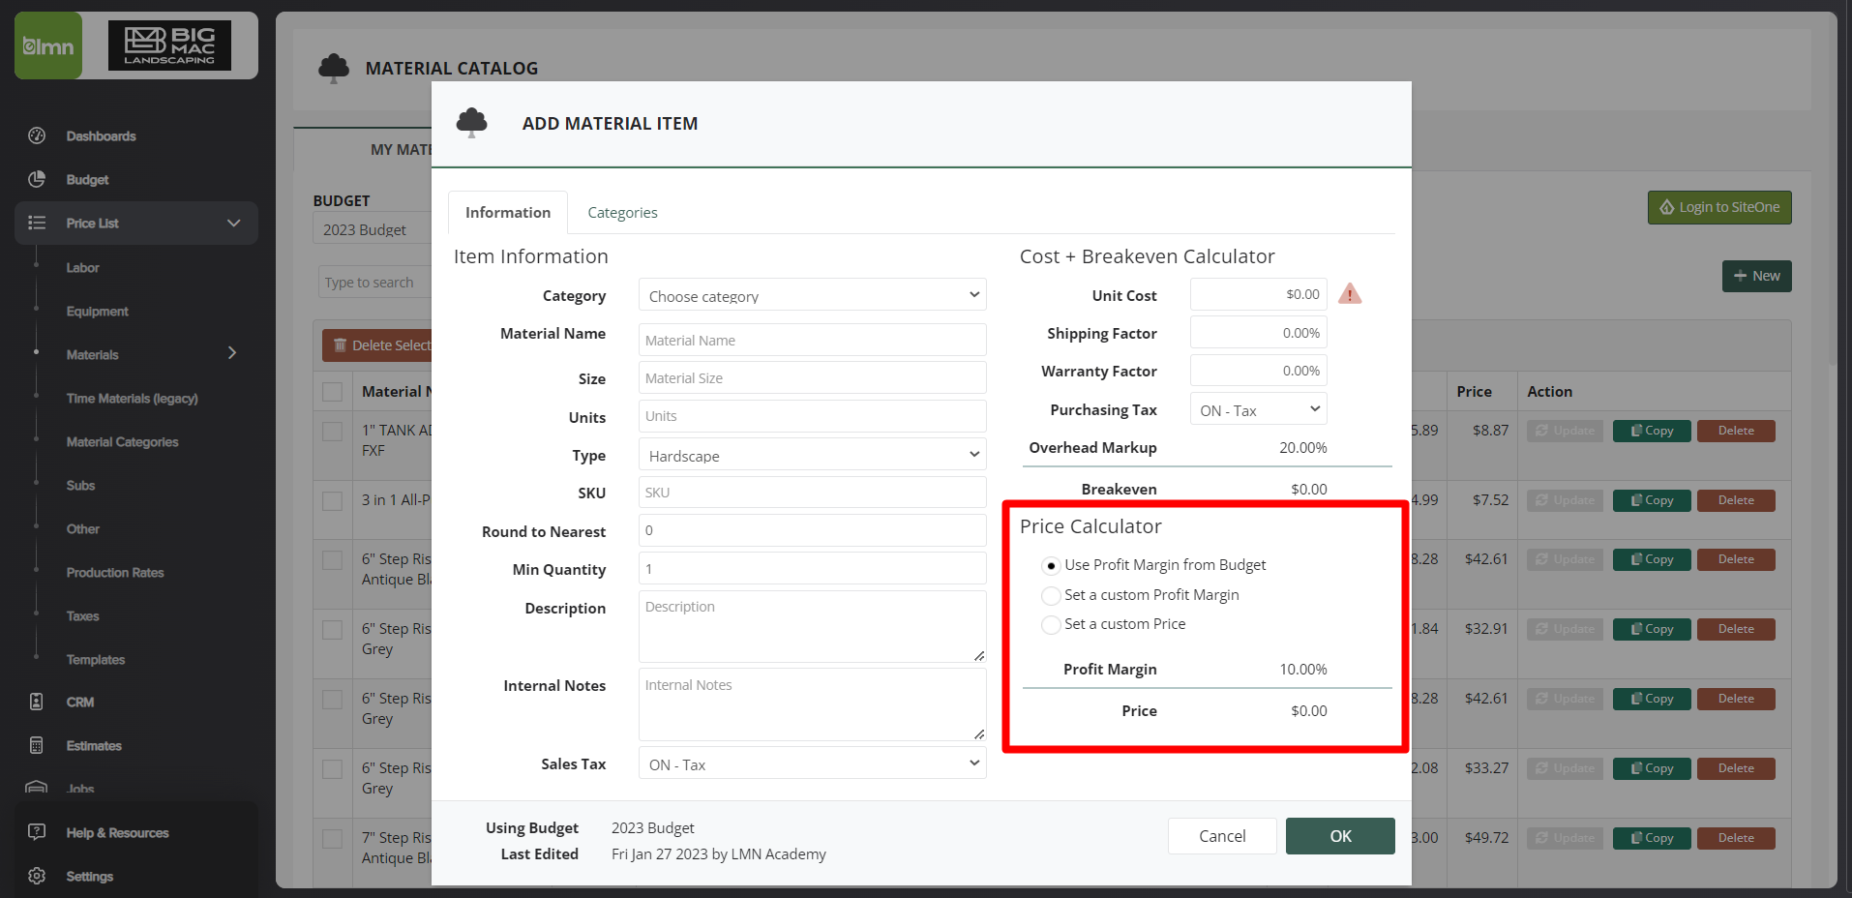This screenshot has width=1852, height=898.
Task: Switch to the Categories tab
Action: (622, 212)
